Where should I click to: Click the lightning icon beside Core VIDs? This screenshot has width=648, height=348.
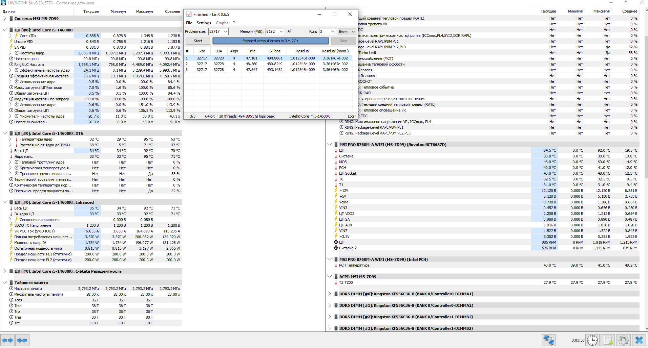point(16,35)
